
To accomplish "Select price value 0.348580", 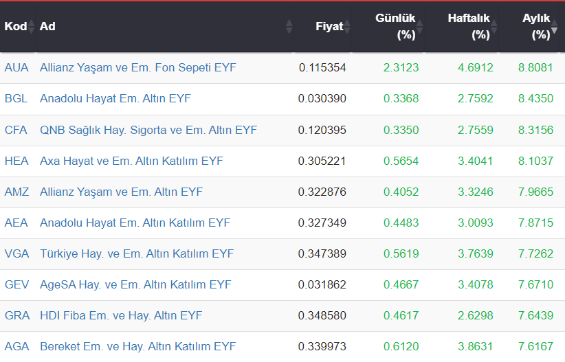I will coord(322,316).
